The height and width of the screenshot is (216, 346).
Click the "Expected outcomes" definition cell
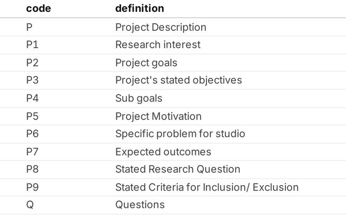click(163, 152)
